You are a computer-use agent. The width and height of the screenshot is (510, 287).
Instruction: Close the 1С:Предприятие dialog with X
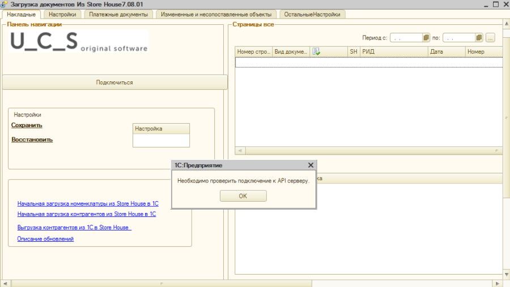pyautogui.click(x=310, y=165)
